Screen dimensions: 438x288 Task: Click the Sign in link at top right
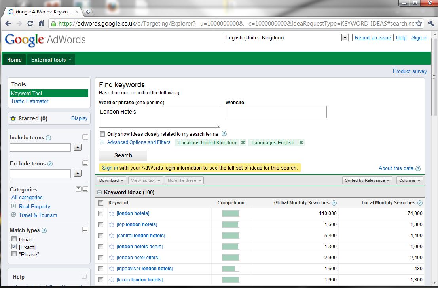[x=419, y=37]
